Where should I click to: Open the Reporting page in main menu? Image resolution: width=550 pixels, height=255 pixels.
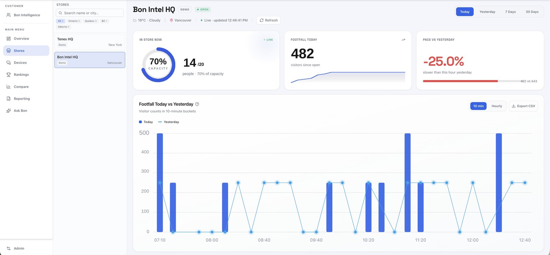click(x=26, y=99)
